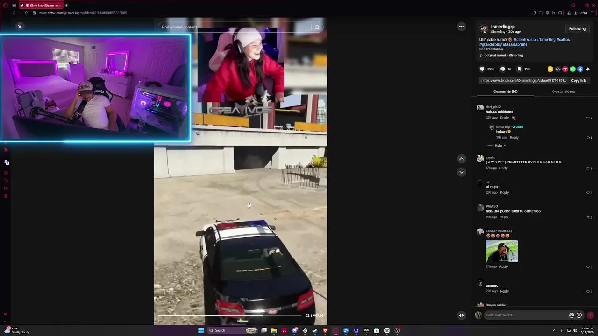Viewport: 598px width, 336px height.
Task: Click See translation under the caption
Action: (491, 49)
